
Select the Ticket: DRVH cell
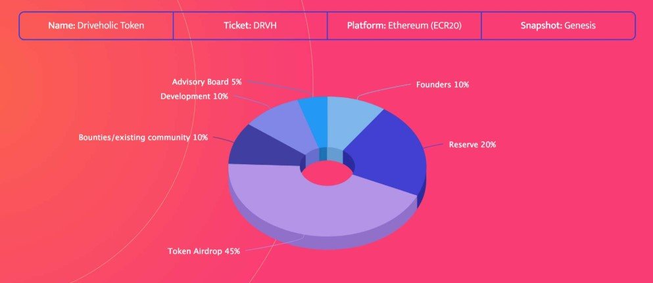251,26
